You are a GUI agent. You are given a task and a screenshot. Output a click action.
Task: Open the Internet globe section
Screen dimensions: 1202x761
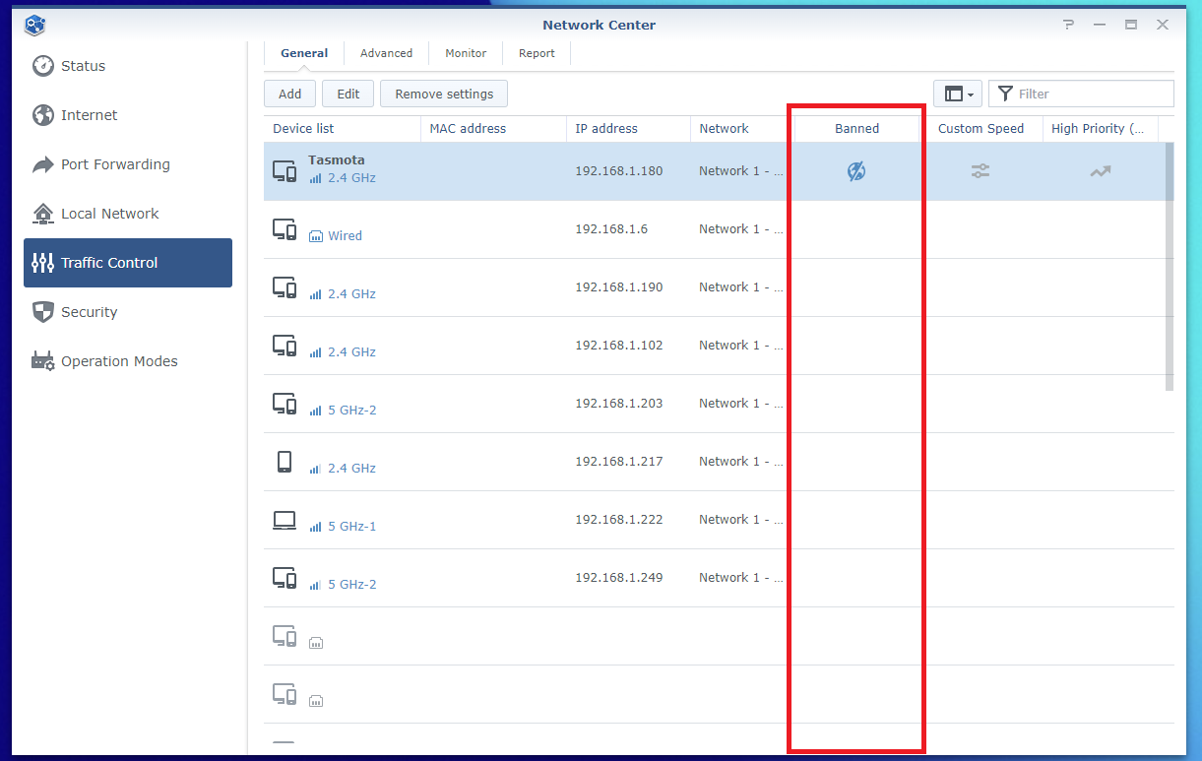click(43, 115)
